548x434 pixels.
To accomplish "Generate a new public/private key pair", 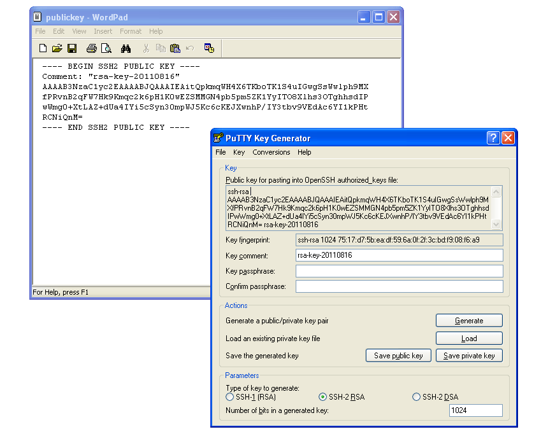I will click(469, 320).
